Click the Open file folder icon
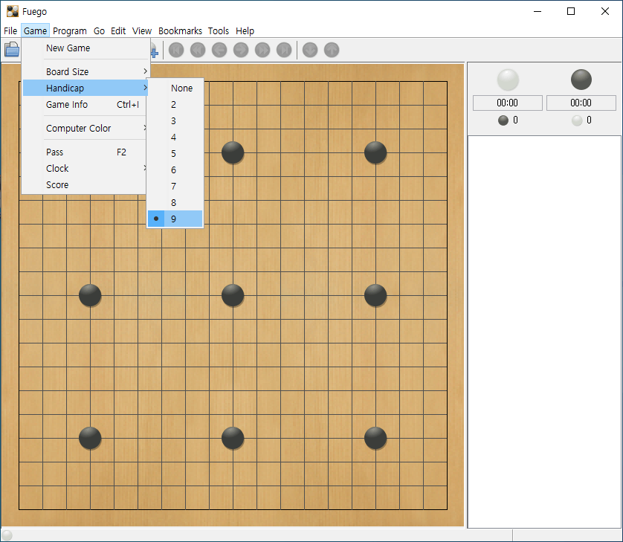The image size is (623, 542). coord(12,50)
